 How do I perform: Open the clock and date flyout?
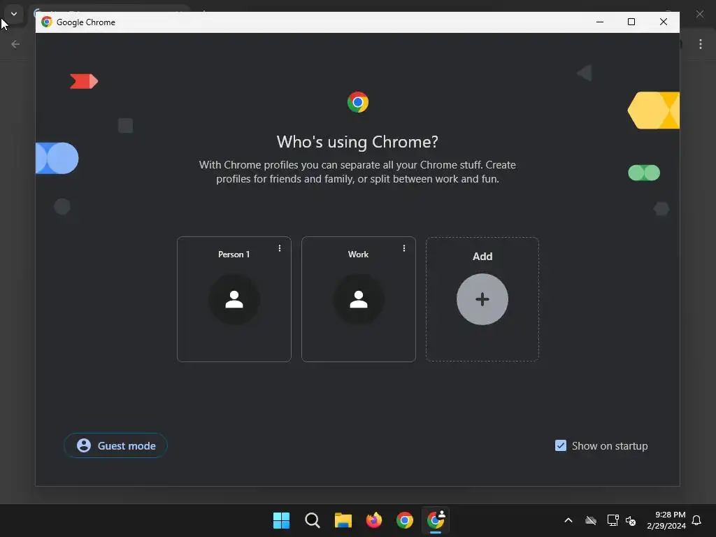(666, 520)
